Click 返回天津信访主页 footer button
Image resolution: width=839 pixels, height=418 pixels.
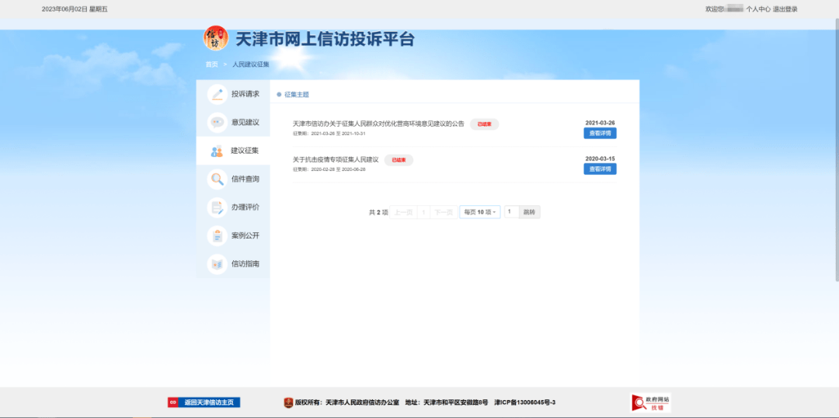(x=204, y=402)
